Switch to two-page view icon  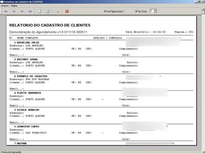pos(48,11)
